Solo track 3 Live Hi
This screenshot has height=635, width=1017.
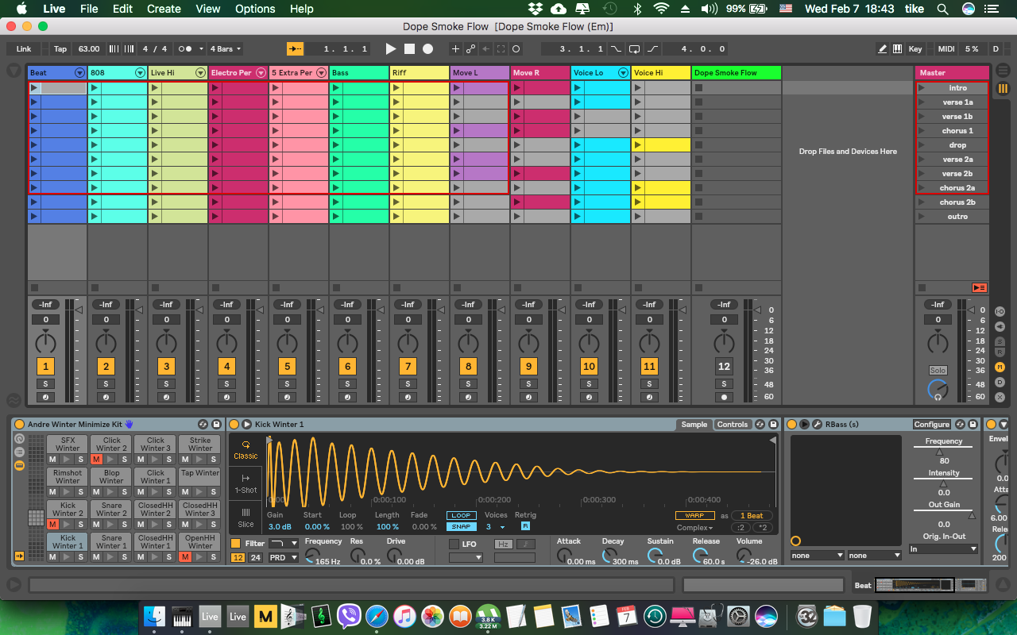click(166, 384)
